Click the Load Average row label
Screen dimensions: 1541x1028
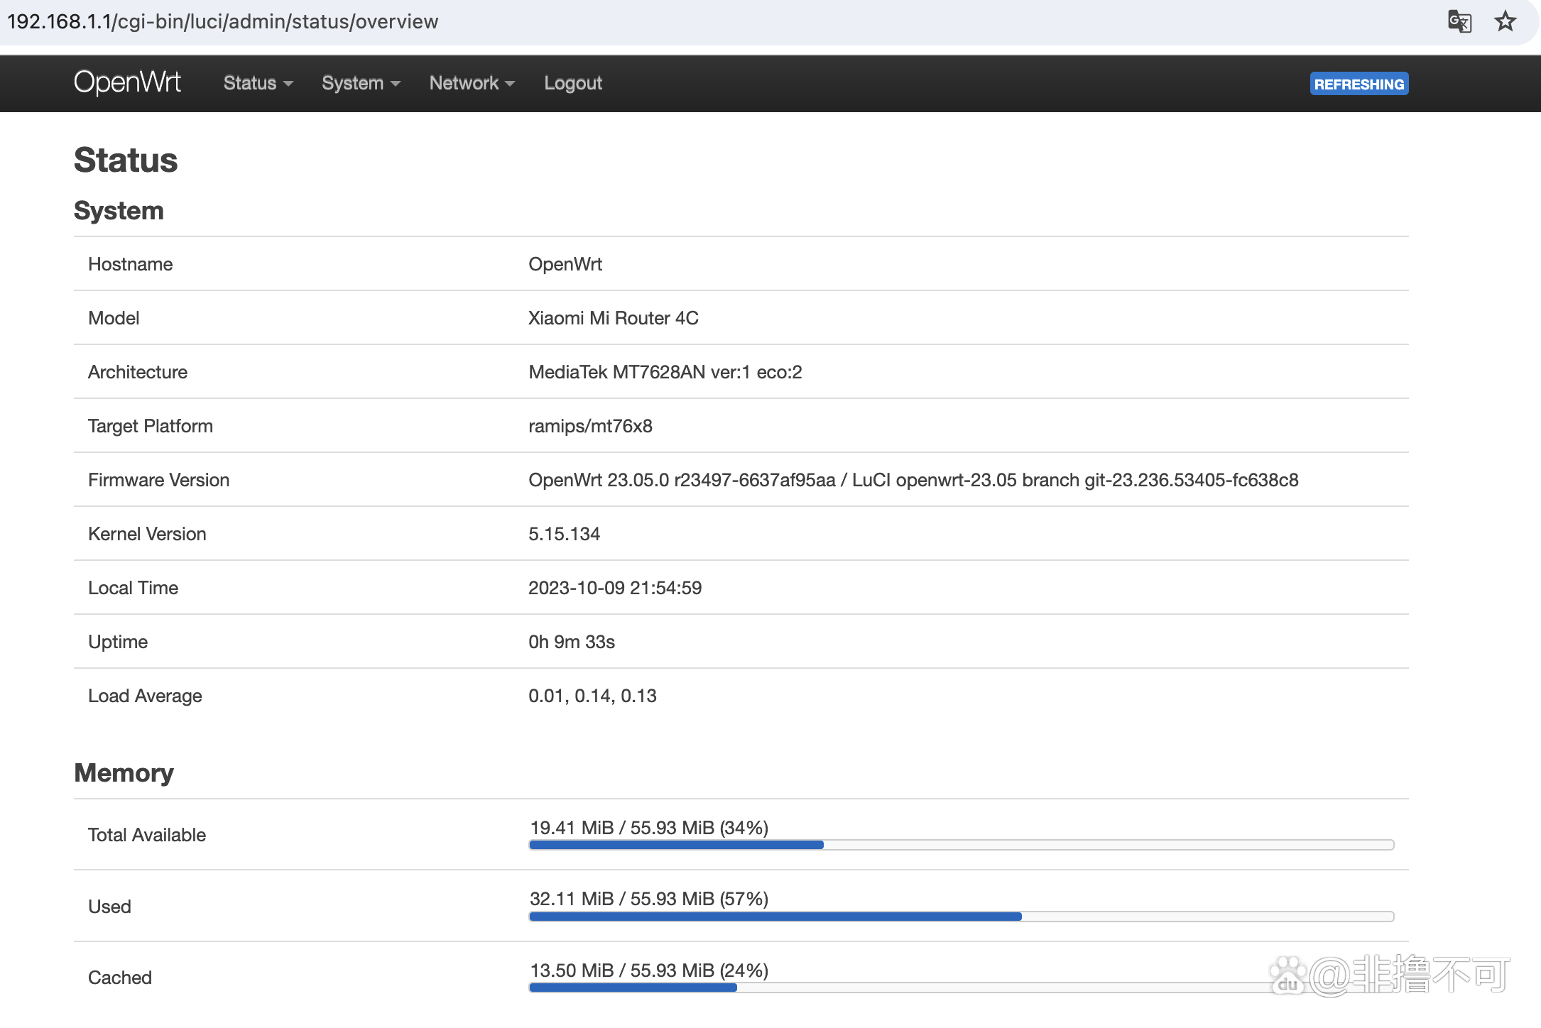145,696
